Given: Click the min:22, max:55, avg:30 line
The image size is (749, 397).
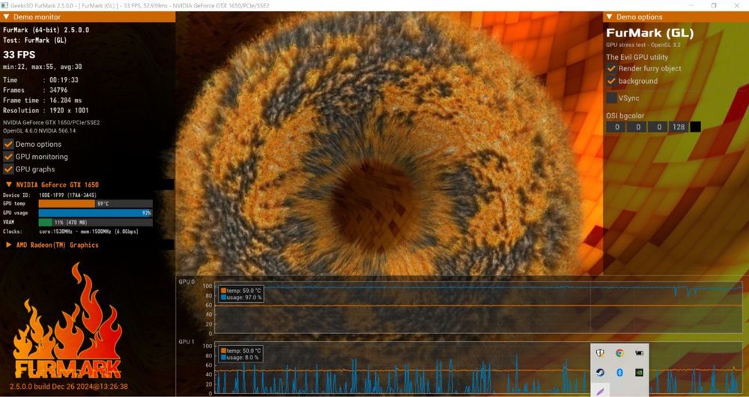Looking at the screenshot, I should tap(42, 67).
